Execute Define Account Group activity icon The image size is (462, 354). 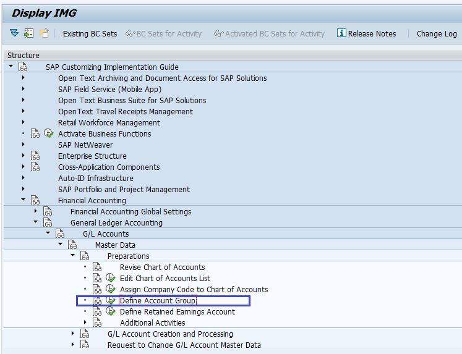pyautogui.click(x=111, y=300)
